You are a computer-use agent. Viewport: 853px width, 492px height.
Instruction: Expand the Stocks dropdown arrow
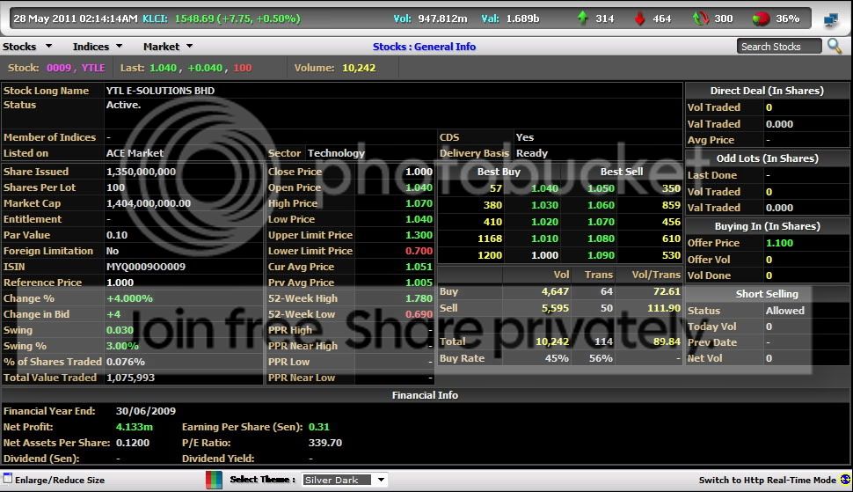(48, 47)
